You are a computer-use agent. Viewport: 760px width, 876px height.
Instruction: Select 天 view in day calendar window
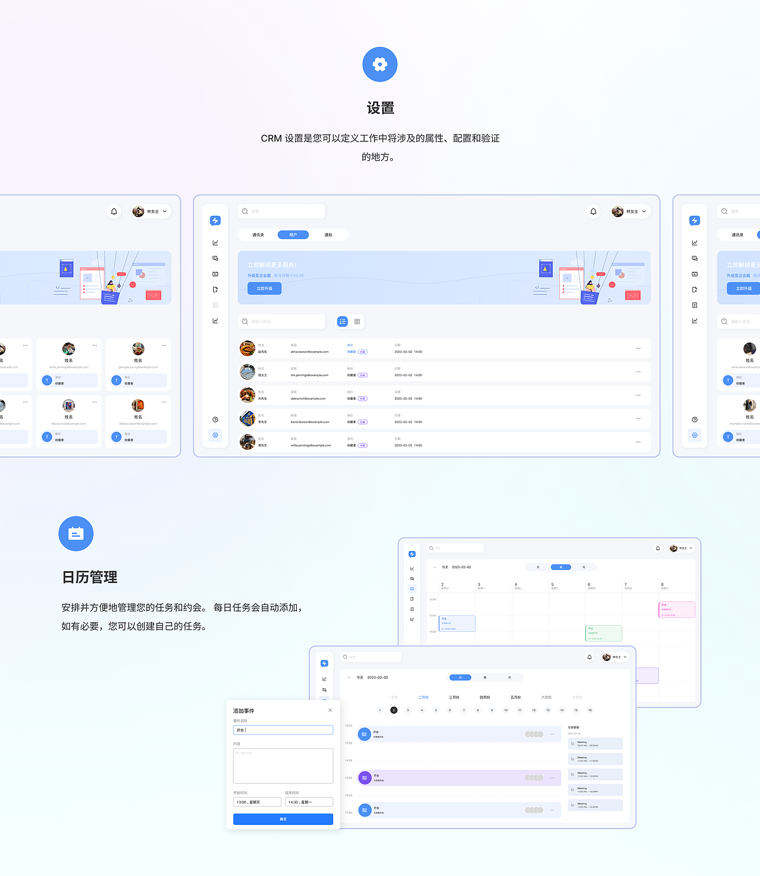(x=460, y=678)
